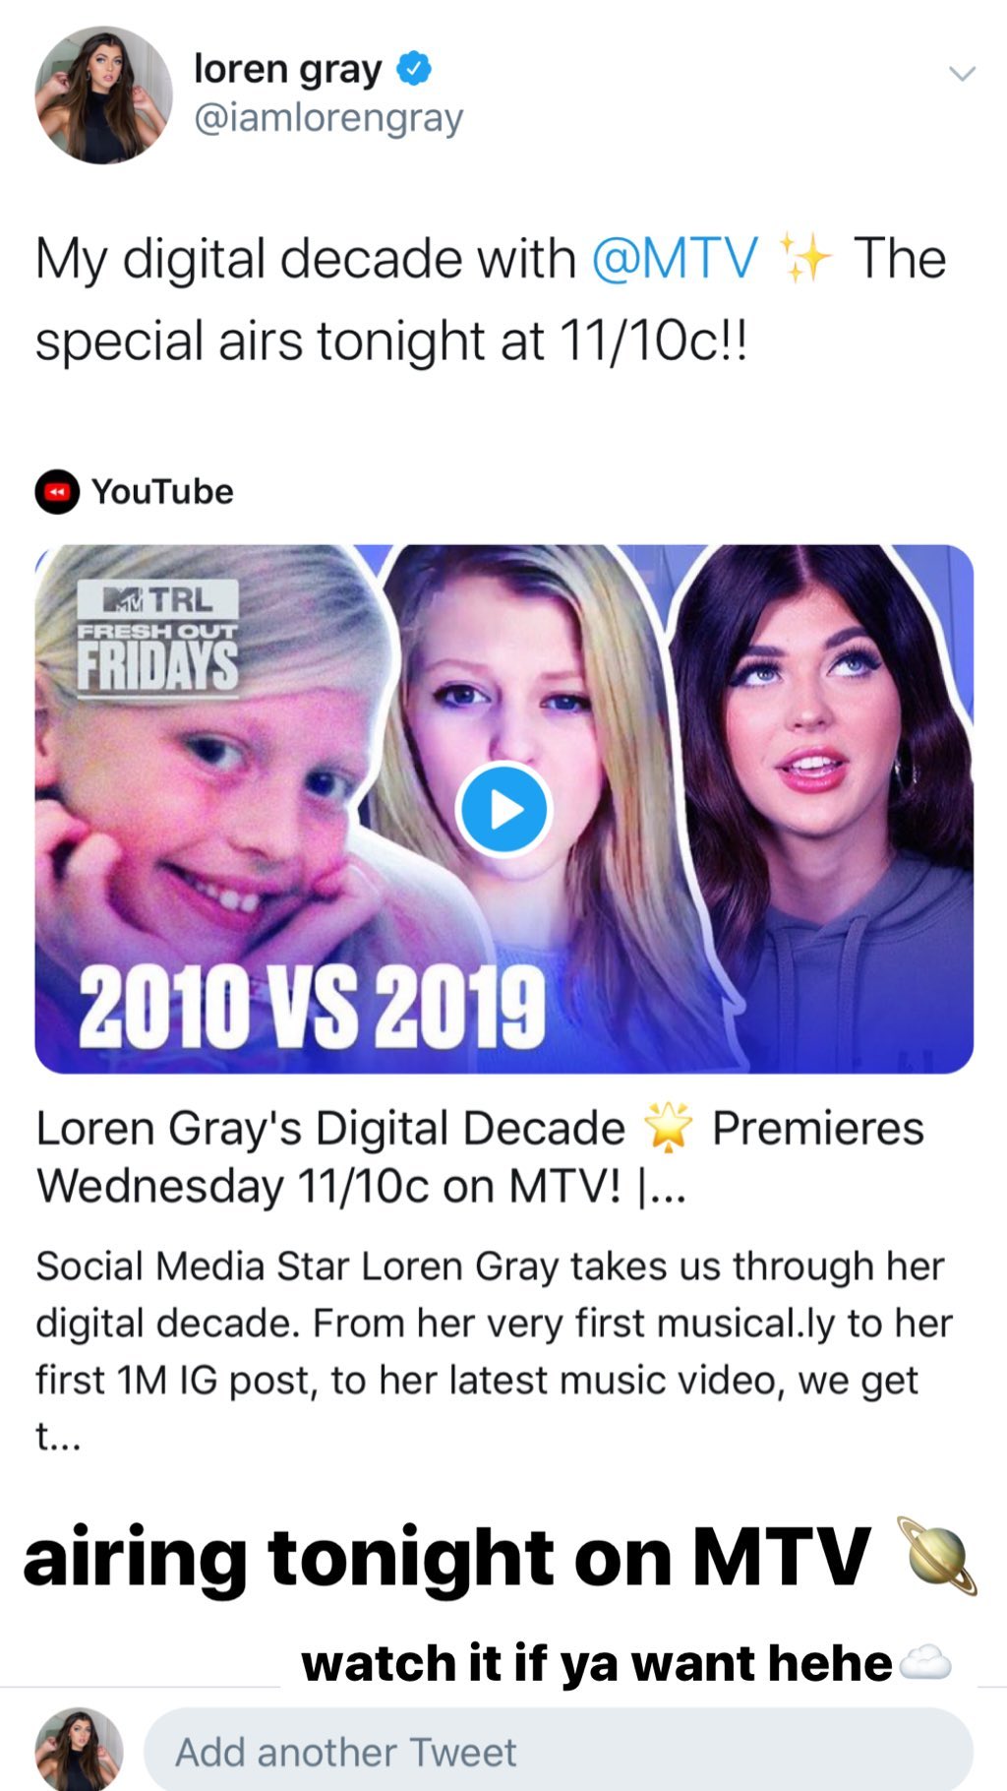The image size is (1007, 1791).
Task: Tap the saturn planet emoji
Action: coord(939,1556)
